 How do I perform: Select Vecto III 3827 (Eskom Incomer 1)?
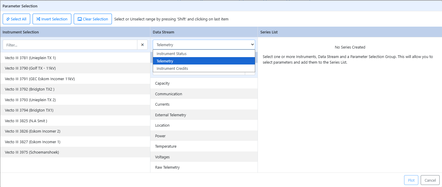pos(75,142)
